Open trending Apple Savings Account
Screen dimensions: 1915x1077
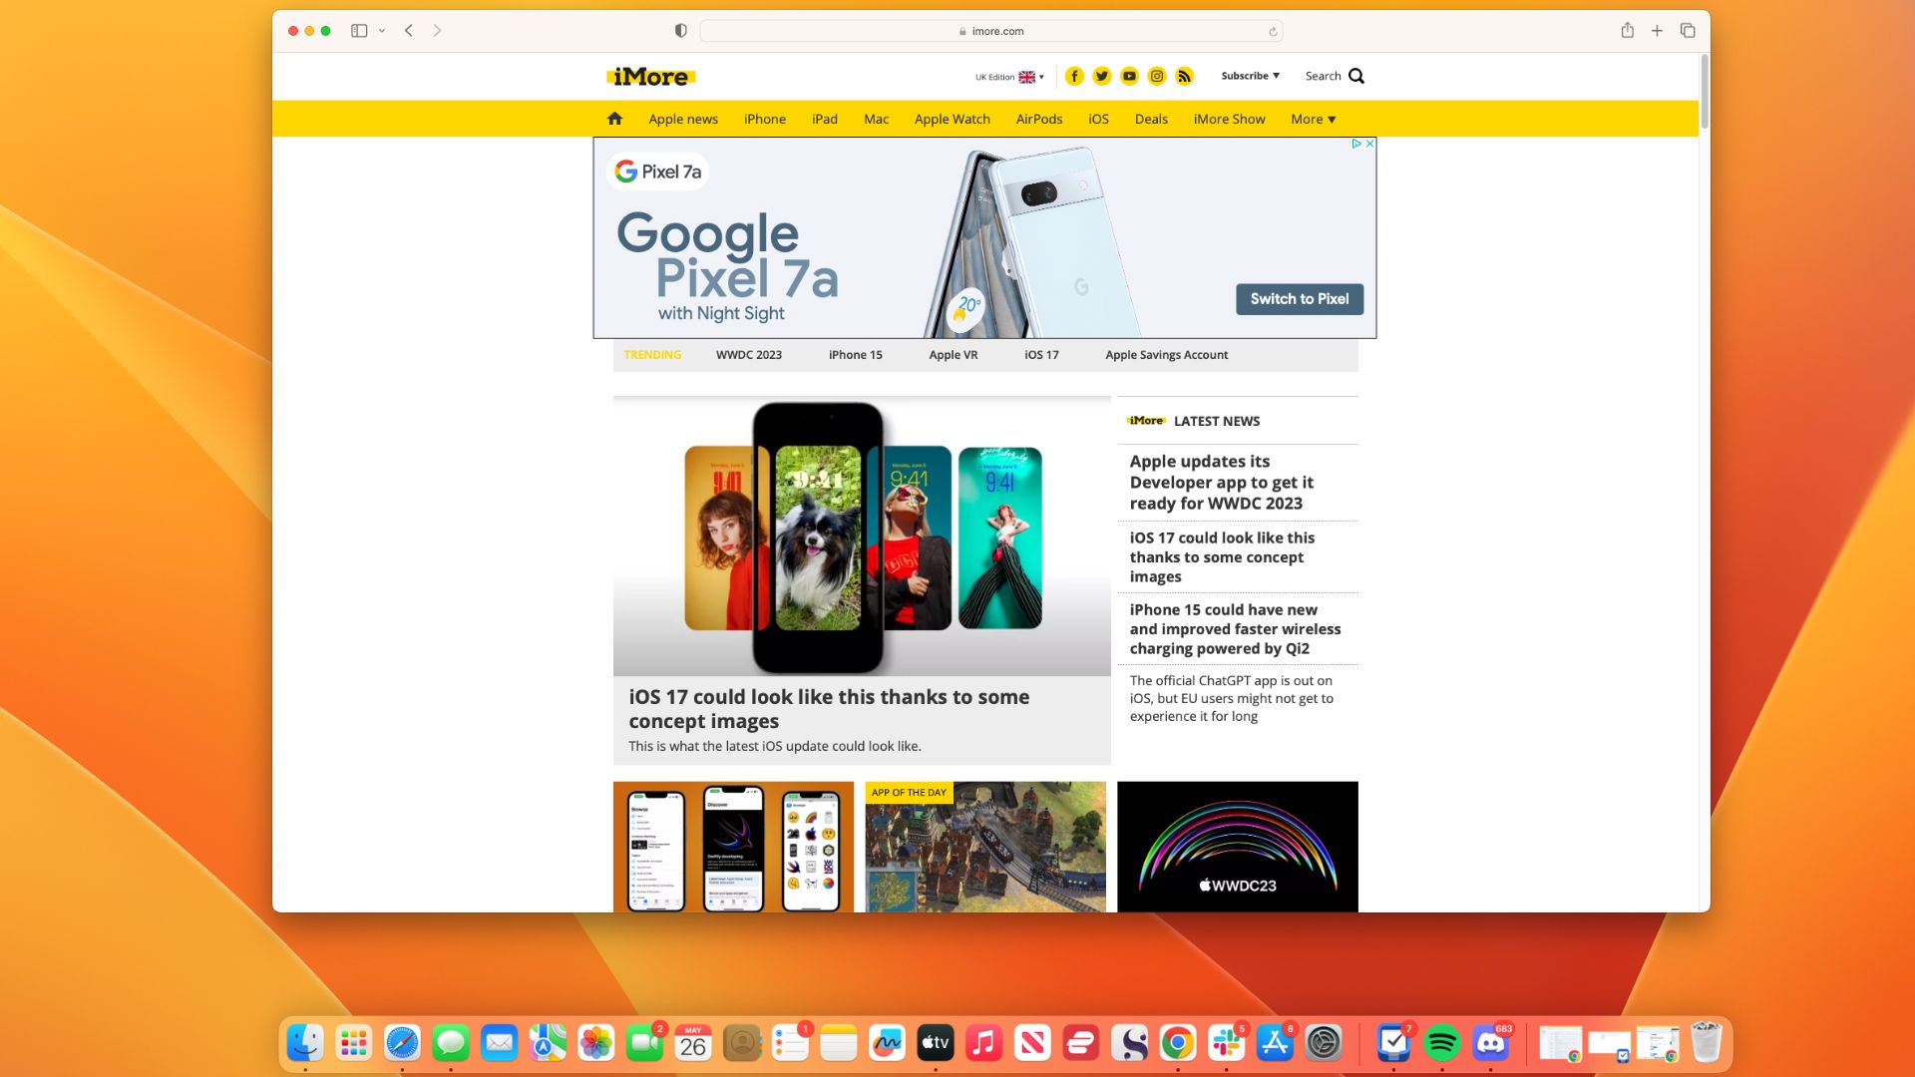pyautogui.click(x=1167, y=355)
